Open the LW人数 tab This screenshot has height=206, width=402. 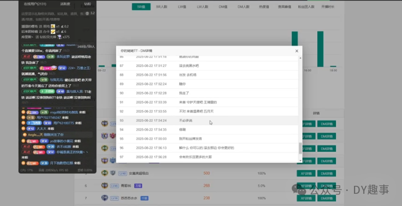pos(202,7)
